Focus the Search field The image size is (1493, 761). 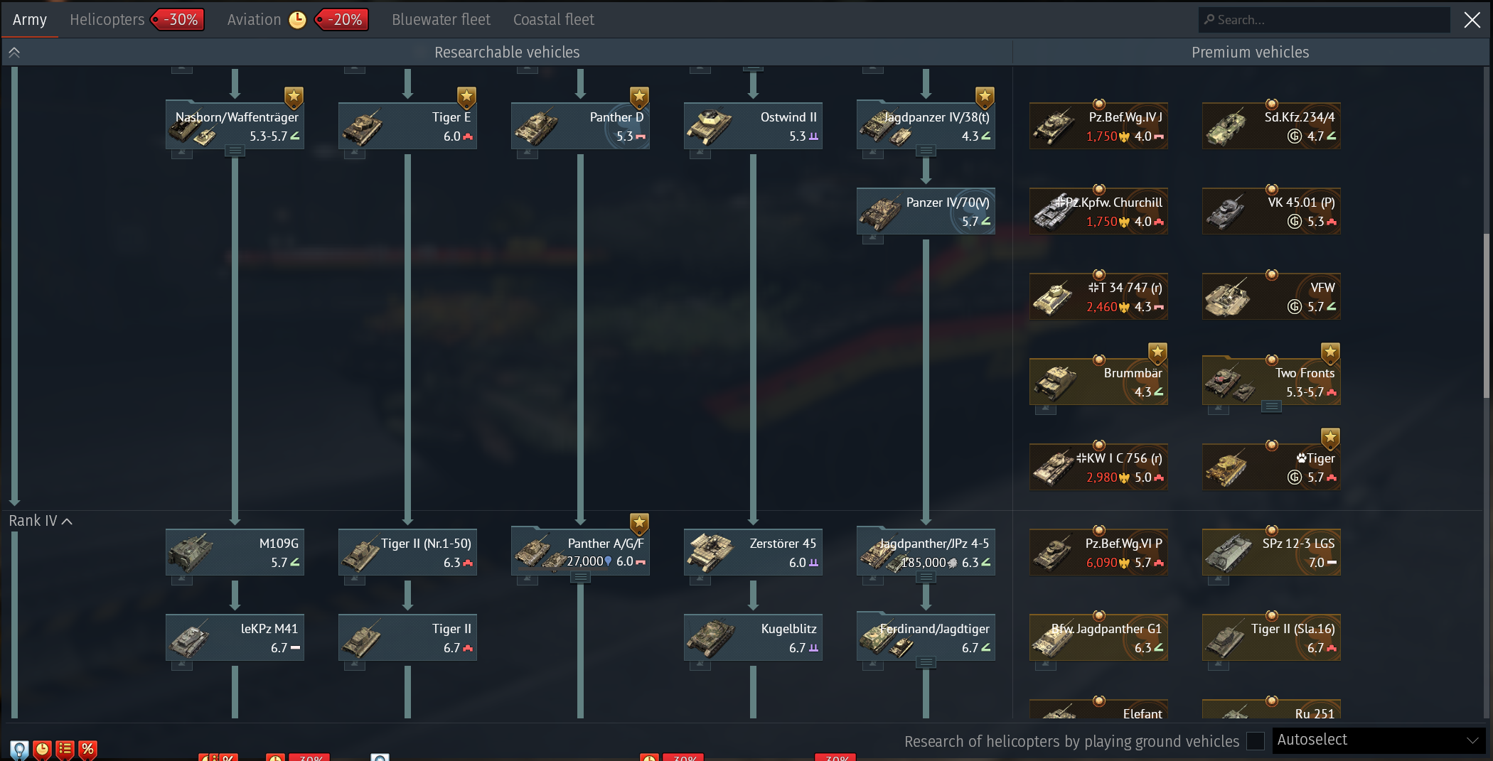[x=1324, y=20]
